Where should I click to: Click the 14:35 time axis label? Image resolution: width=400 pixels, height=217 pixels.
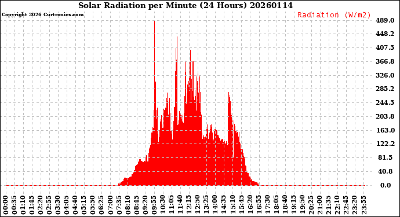(x=224, y=205)
